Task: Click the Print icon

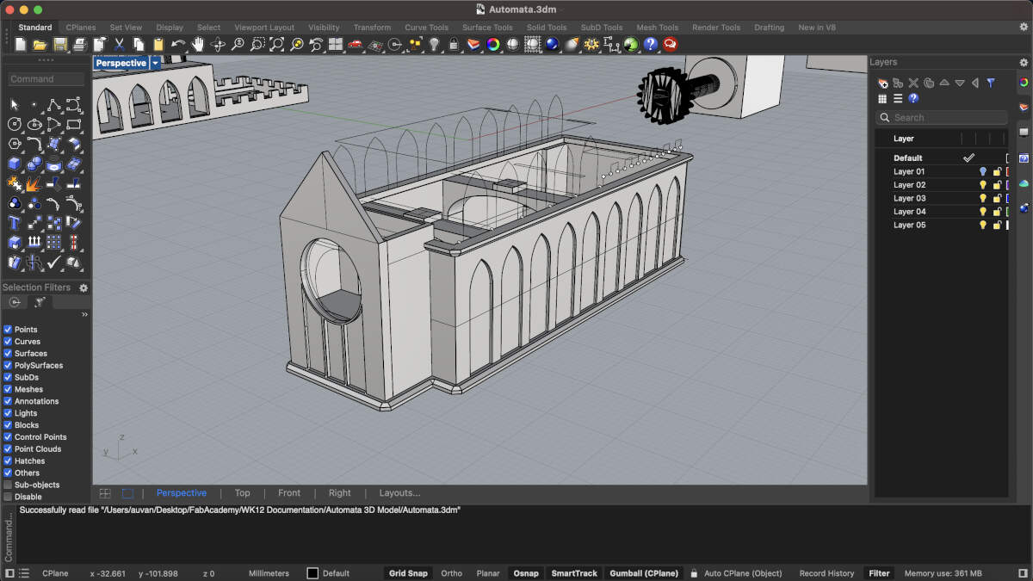Action: (79, 44)
